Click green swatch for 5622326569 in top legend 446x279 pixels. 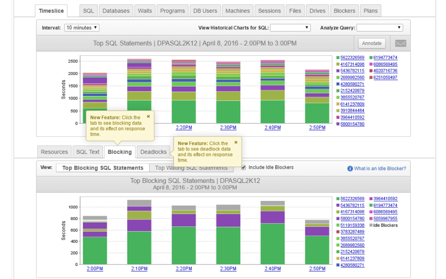tap(338, 58)
